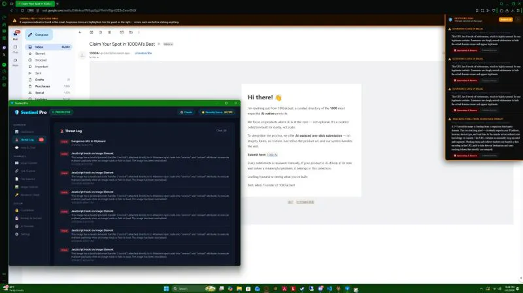523x293 pixels.
Task: Open File Explorer from taskbar
Action: pos(239,288)
